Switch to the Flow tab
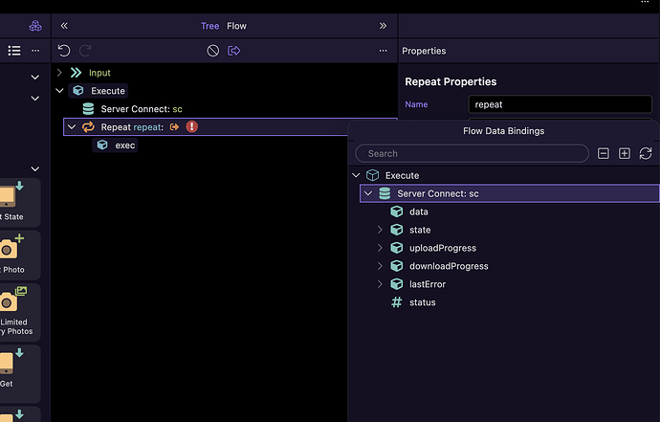Viewport: 660px width, 422px height. [x=236, y=26]
